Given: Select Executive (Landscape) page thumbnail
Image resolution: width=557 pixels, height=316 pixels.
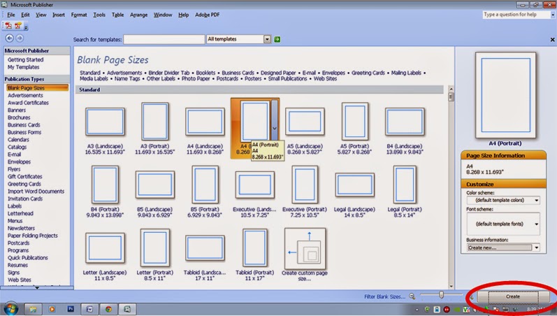Looking at the screenshot, I should [x=254, y=185].
